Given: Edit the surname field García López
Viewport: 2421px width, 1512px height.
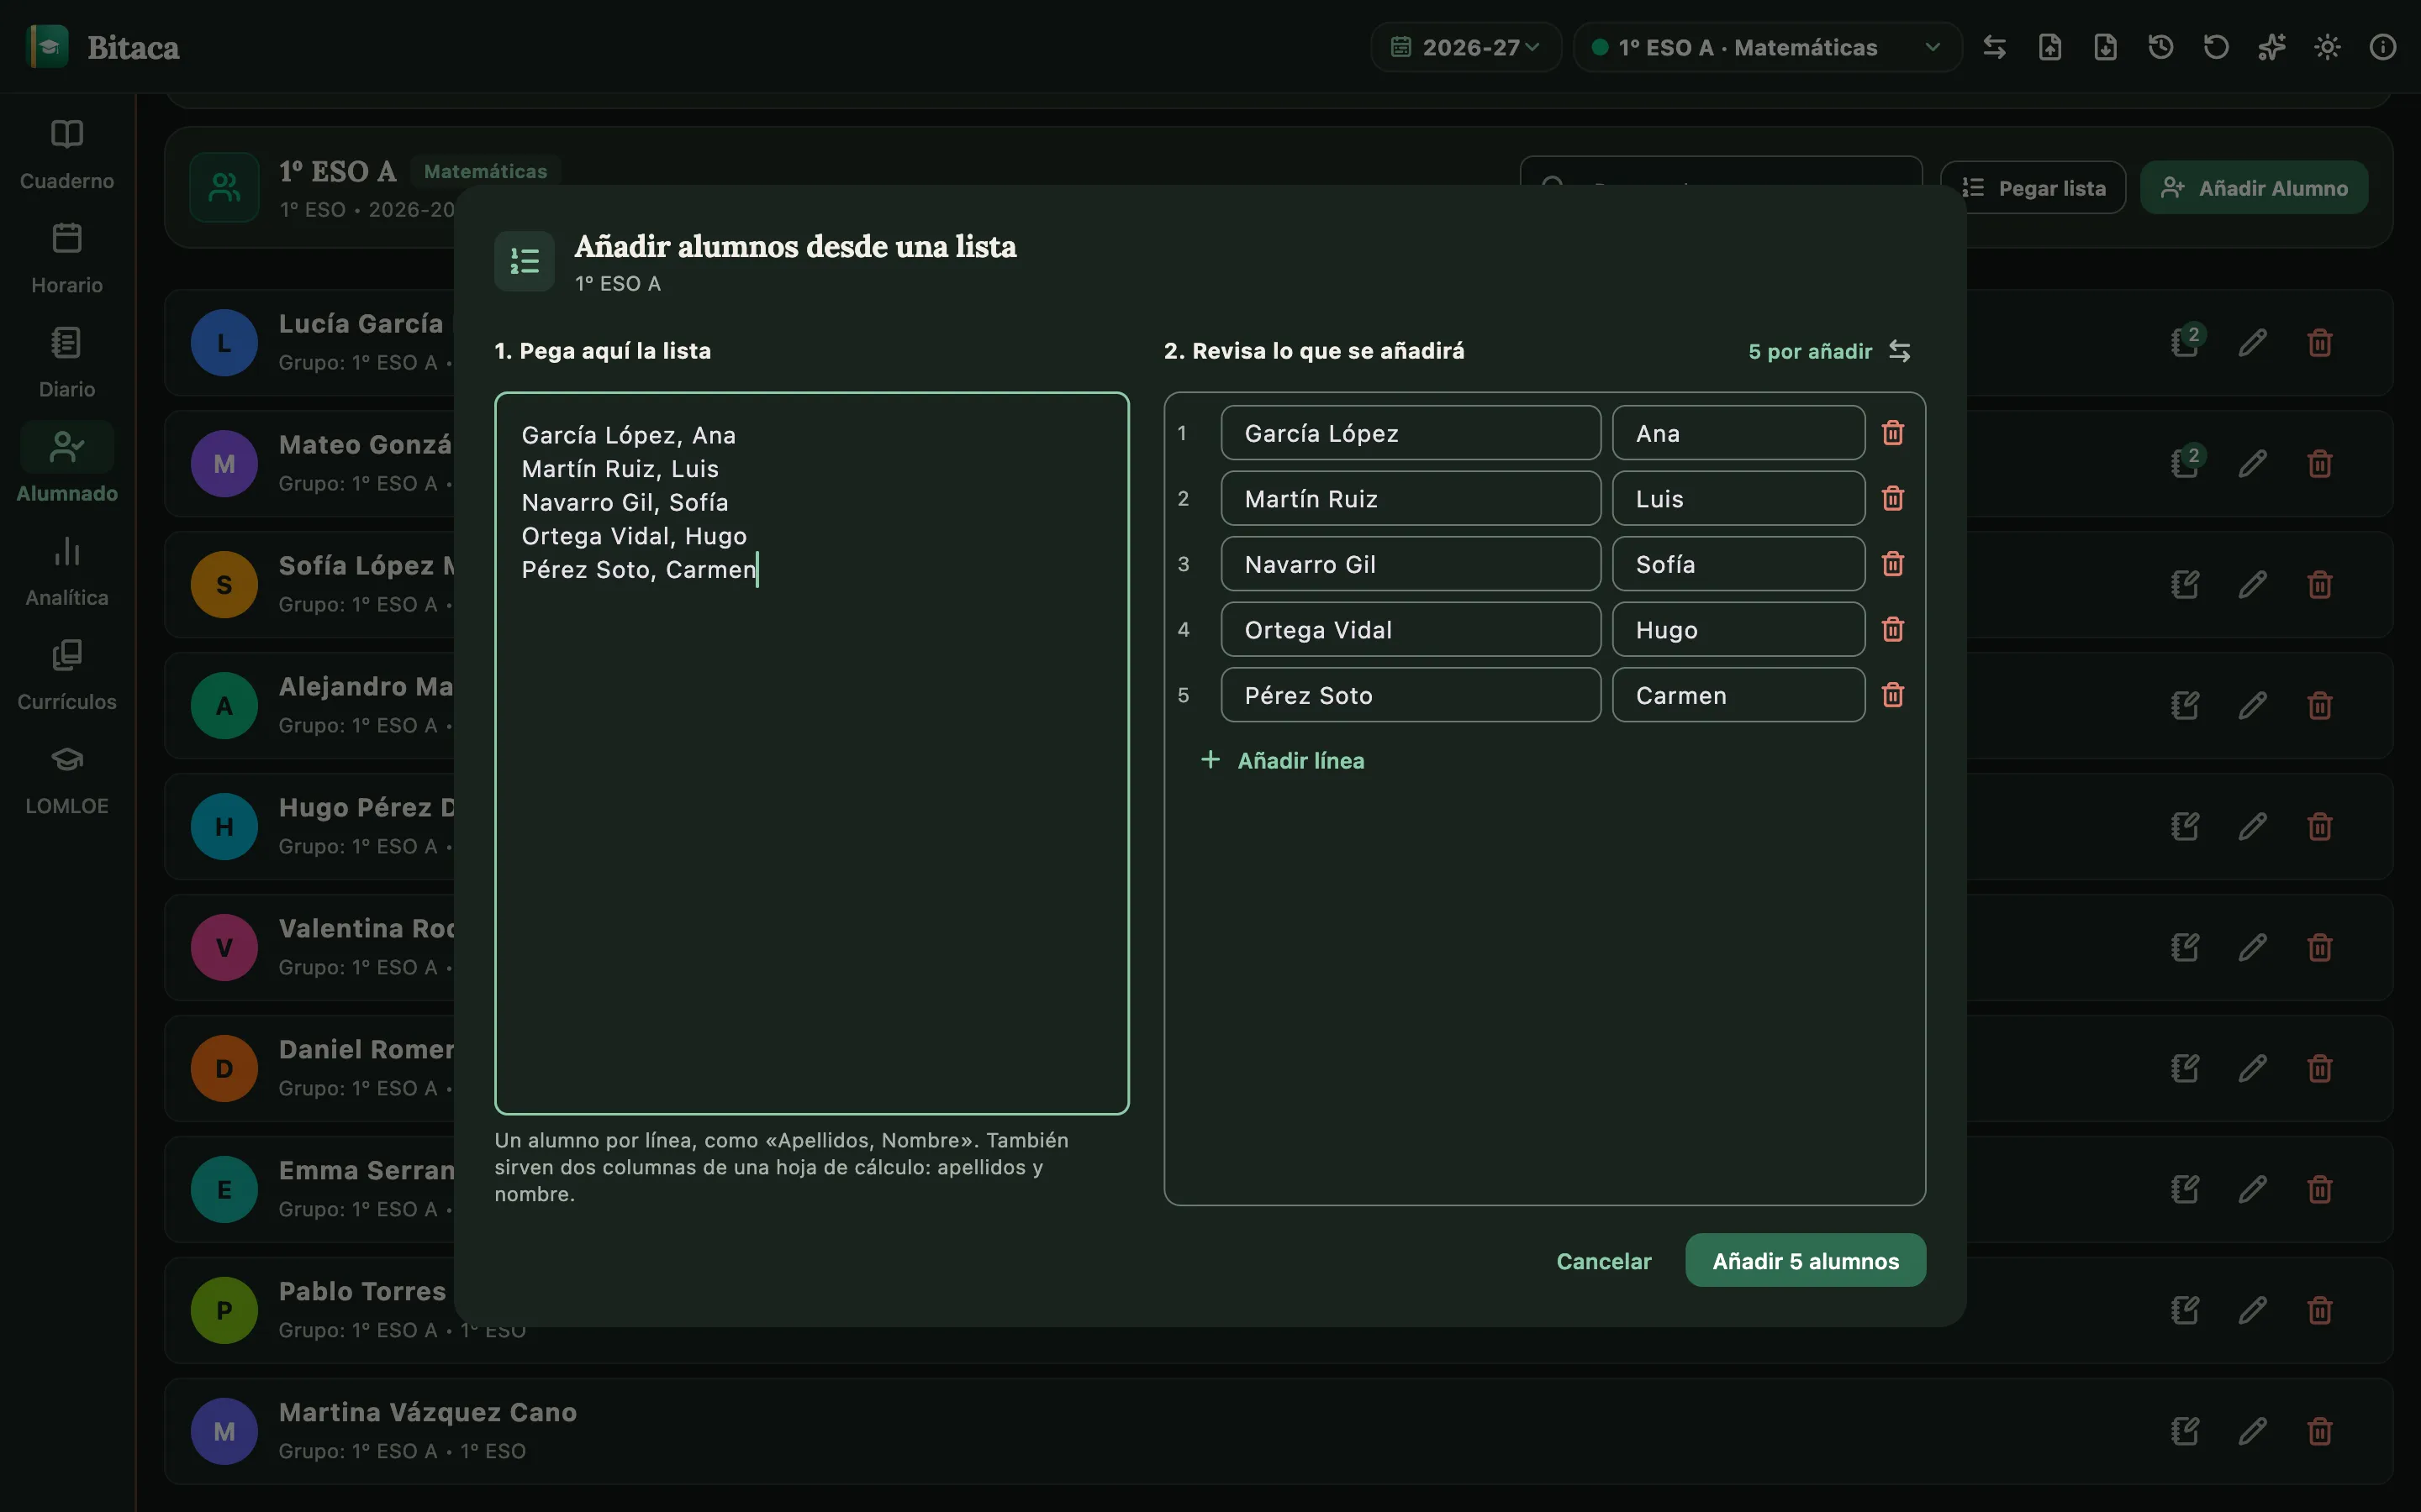Looking at the screenshot, I should click(1411, 433).
